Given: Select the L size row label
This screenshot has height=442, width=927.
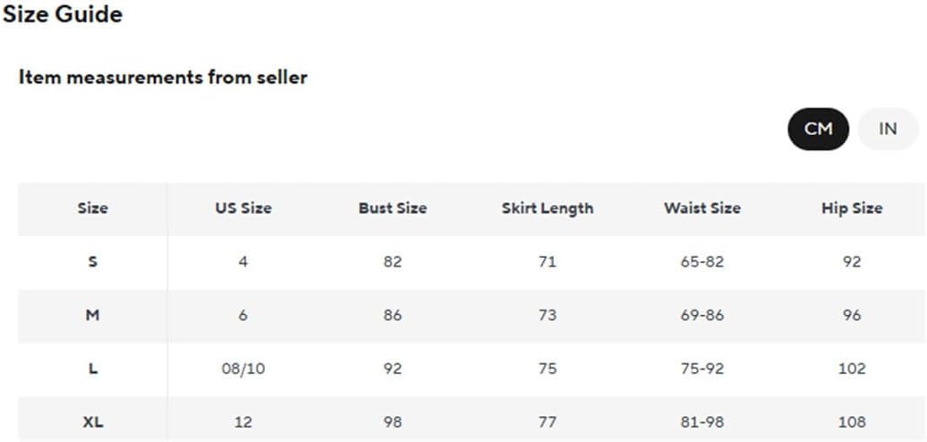Looking at the screenshot, I should click(93, 369).
